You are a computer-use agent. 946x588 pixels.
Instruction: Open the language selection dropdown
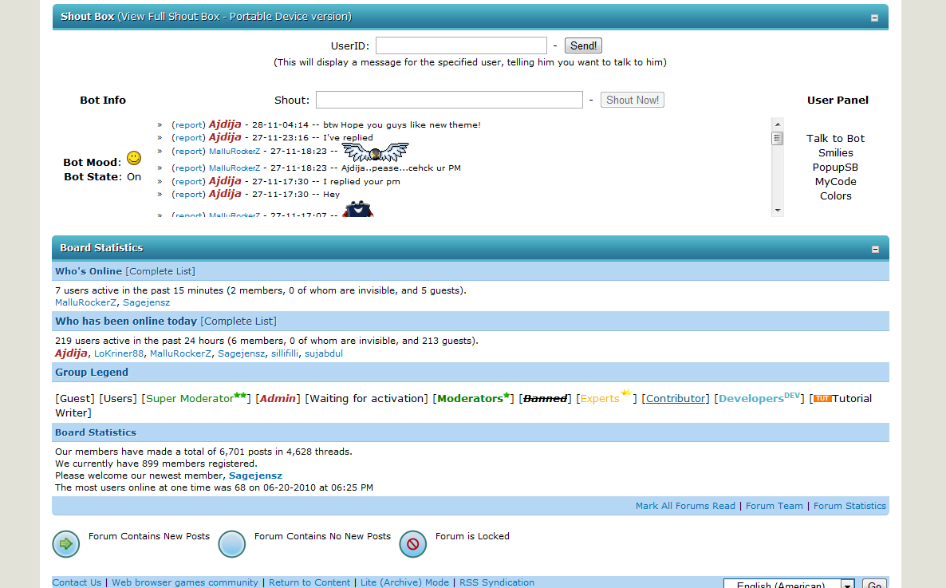click(847, 585)
